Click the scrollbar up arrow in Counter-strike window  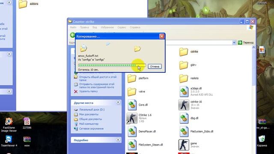pos(254,47)
